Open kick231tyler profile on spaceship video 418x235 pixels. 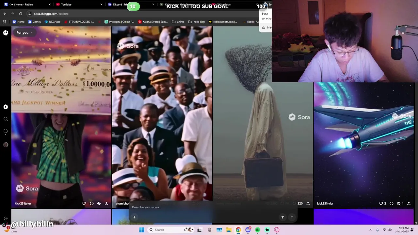(325, 203)
